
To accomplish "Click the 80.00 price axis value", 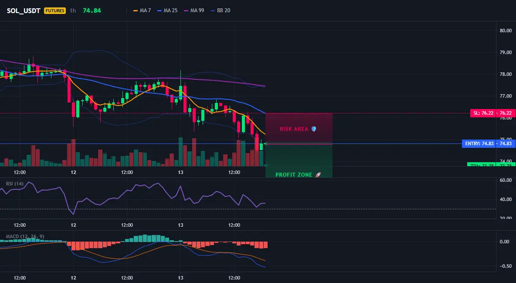I will [x=506, y=31].
